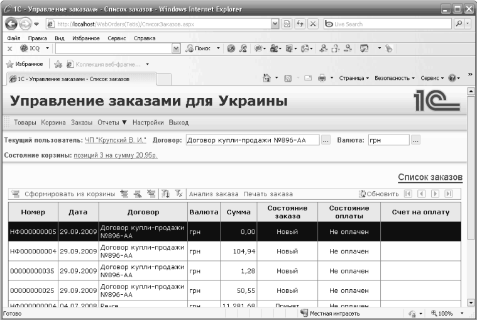Go to first page of orders
The image size is (477, 320).
tap(408, 194)
